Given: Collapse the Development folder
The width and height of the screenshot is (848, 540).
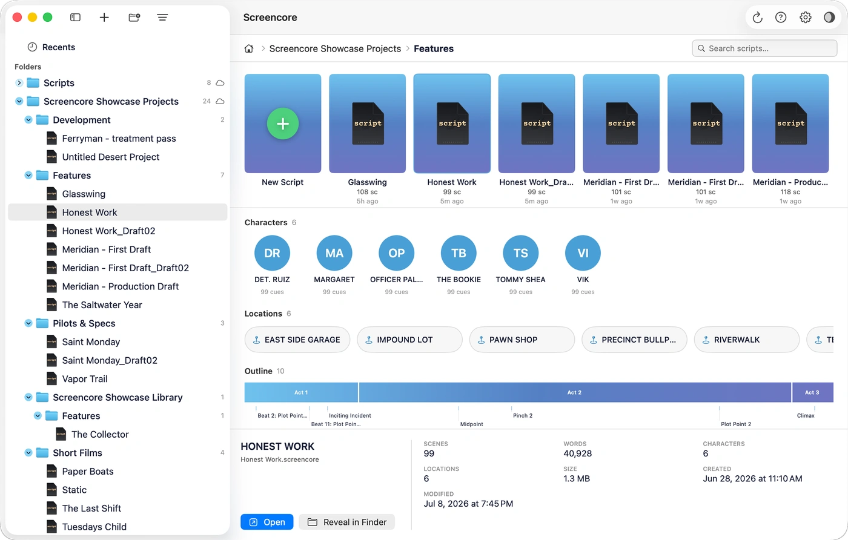Looking at the screenshot, I should point(28,120).
